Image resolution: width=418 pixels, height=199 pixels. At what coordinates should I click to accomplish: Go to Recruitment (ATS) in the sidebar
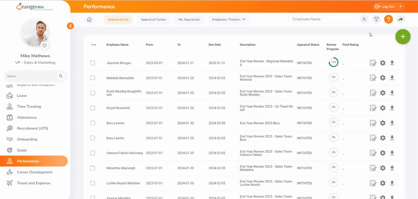tap(32, 128)
